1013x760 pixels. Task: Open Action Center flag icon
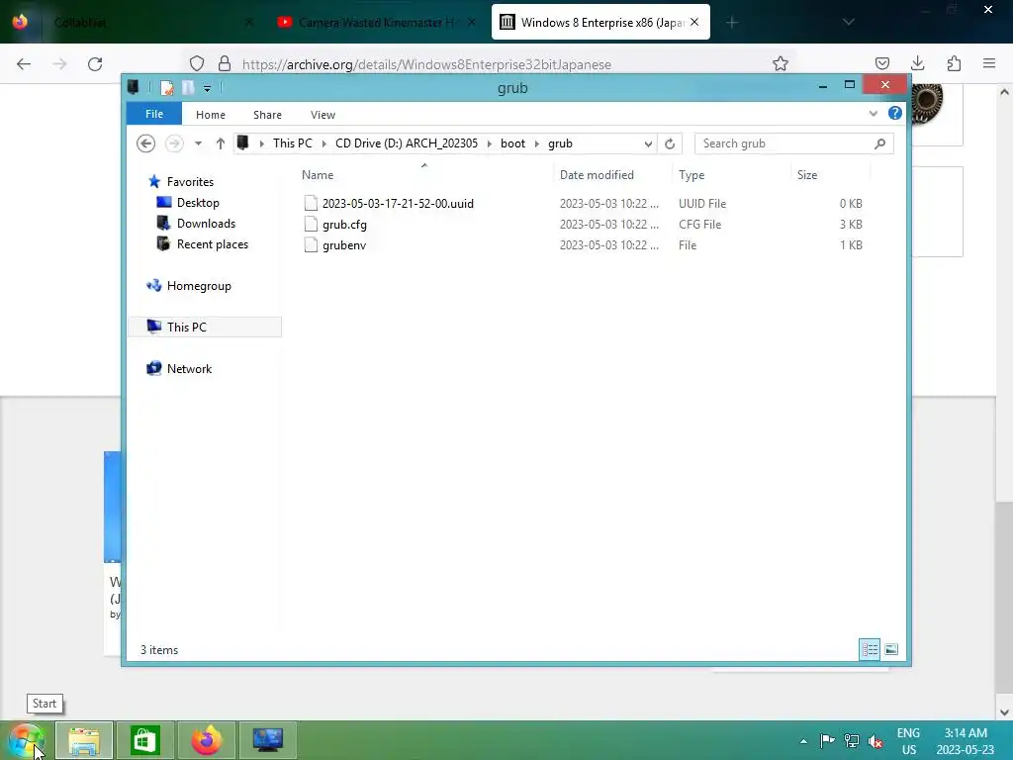(827, 740)
